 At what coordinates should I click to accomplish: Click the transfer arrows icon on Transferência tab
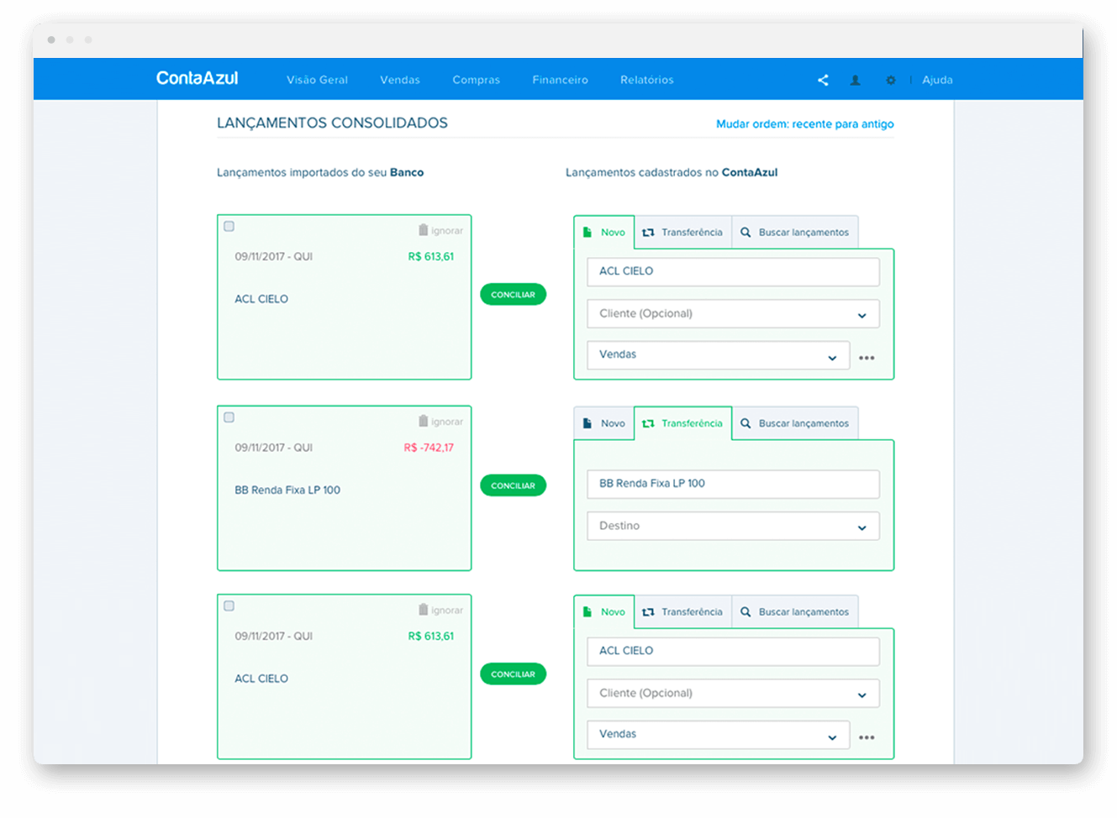click(x=648, y=423)
